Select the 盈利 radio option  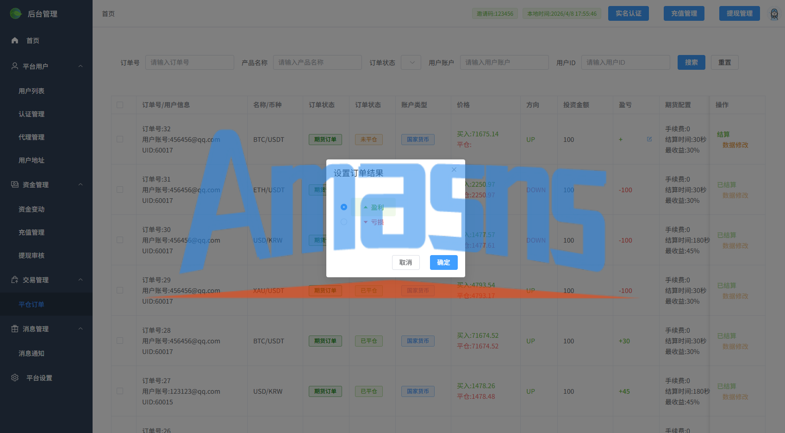(x=344, y=207)
